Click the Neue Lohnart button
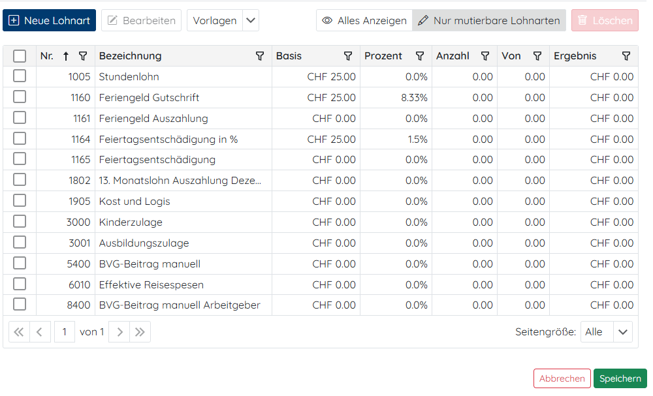Image resolution: width=653 pixels, height=396 pixels. coord(50,20)
